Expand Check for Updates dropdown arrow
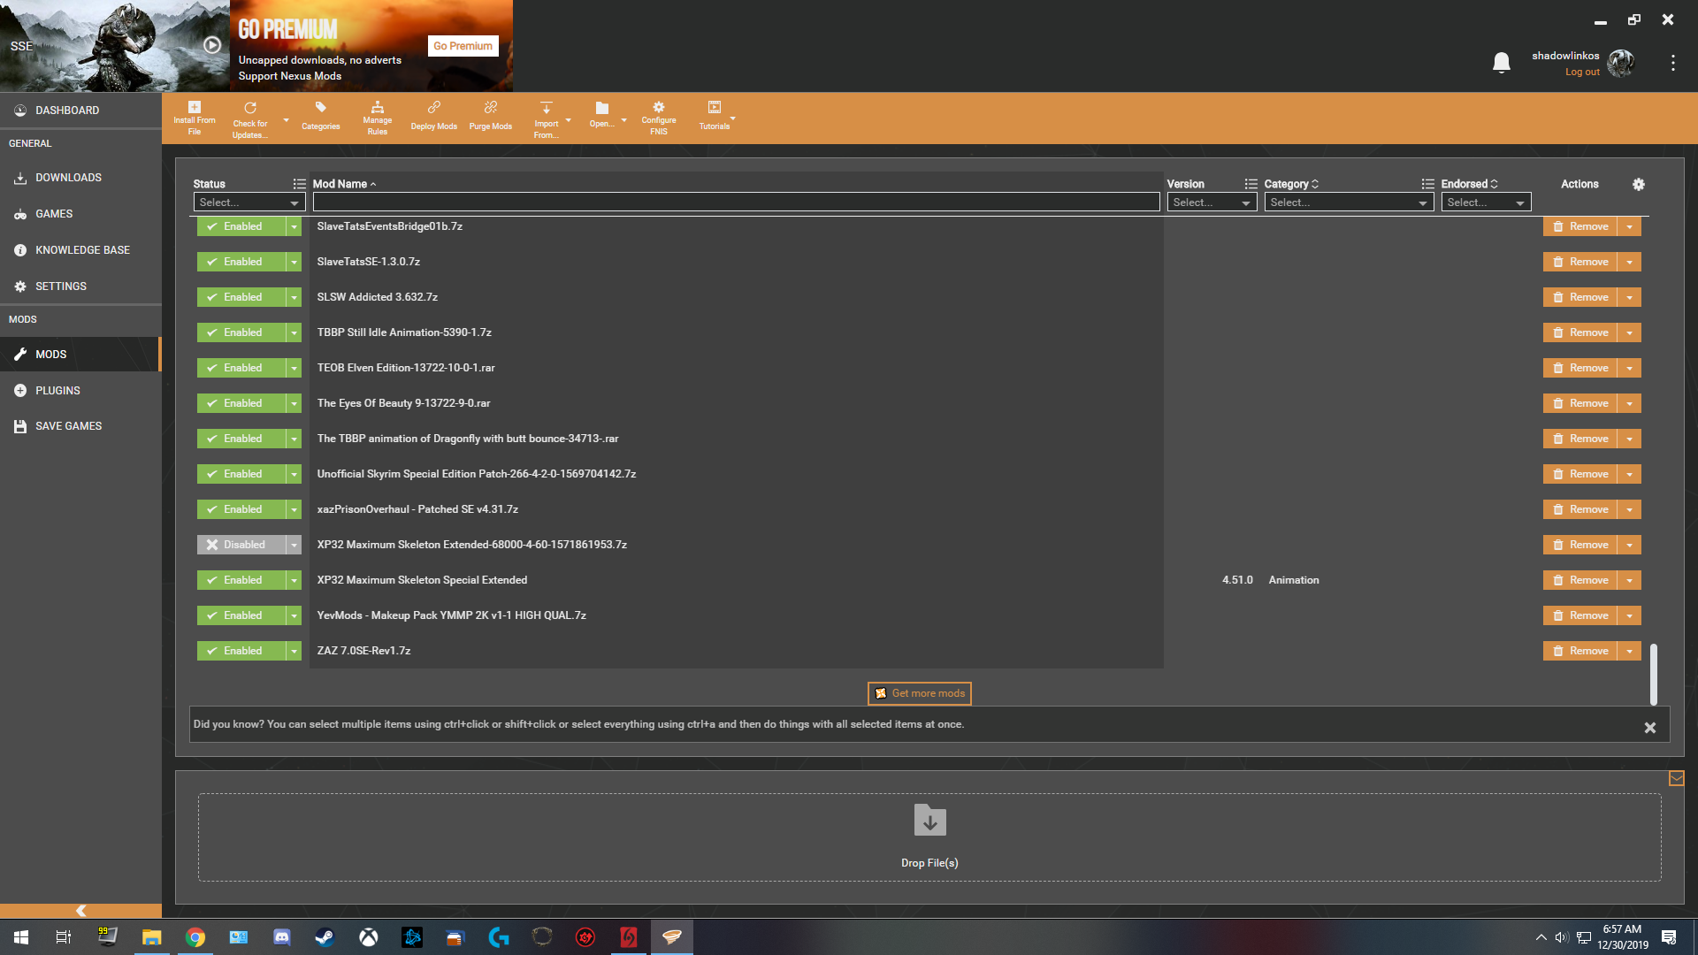Screen dimensions: 1698x955 coord(286,120)
